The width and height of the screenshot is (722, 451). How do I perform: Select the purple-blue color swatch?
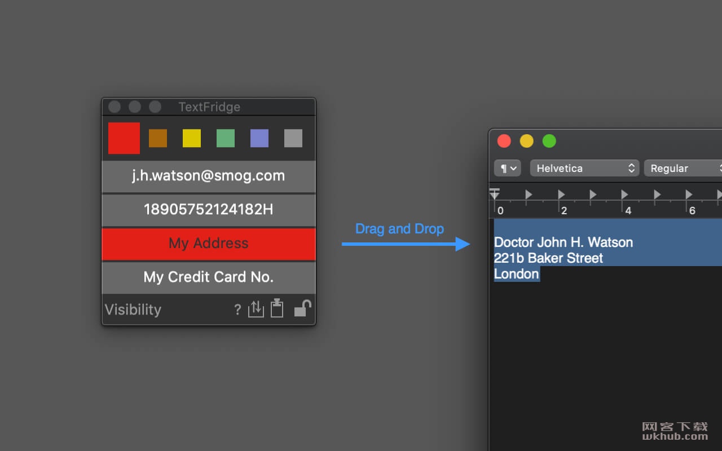click(259, 138)
